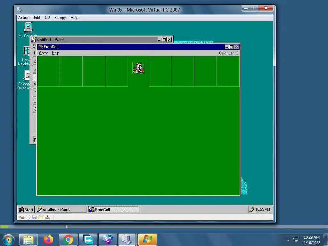Click the hard disk status icon in Virtual PC
The width and height of the screenshot is (328, 246).
[22, 217]
